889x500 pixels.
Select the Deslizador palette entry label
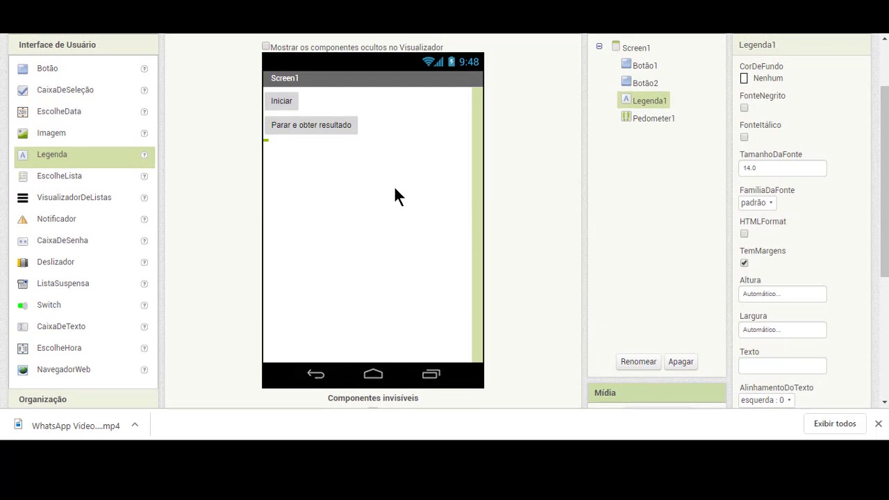tap(56, 262)
